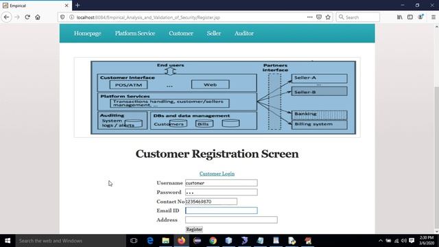Open File Explorer from taskbar
The height and width of the screenshot is (247, 439).
point(166,241)
